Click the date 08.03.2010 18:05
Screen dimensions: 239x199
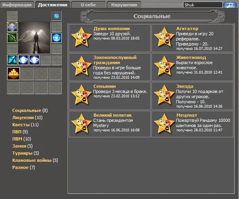pyautogui.click(x=125, y=38)
